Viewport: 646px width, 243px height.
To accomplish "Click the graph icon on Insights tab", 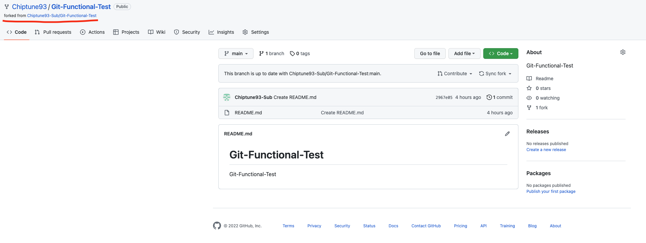I will click(x=211, y=32).
